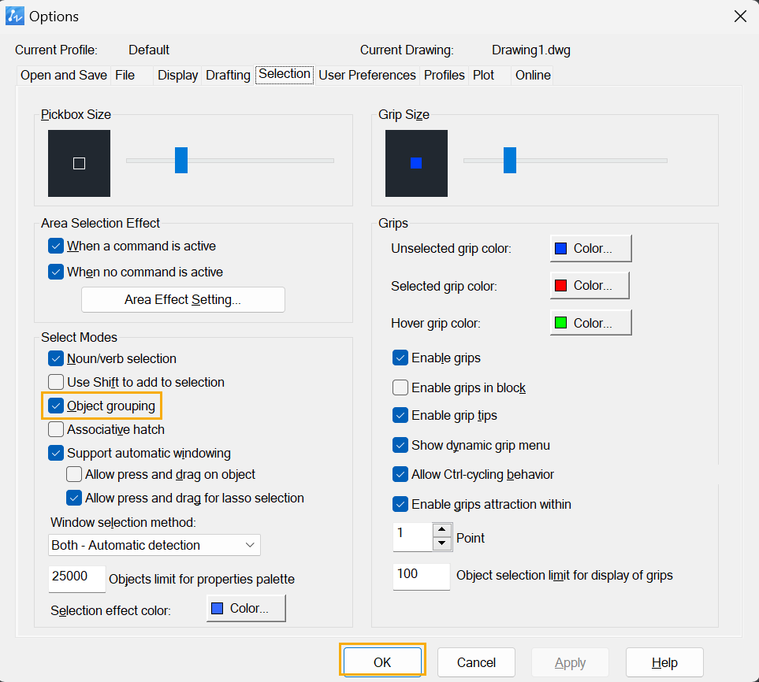The height and width of the screenshot is (682, 759).
Task: Enable grips in block
Action: (x=400, y=388)
